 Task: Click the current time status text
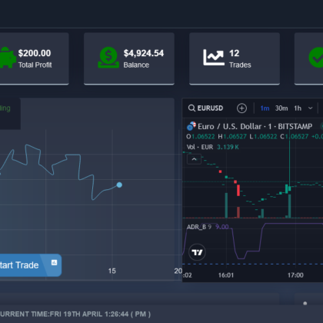pos(75,314)
